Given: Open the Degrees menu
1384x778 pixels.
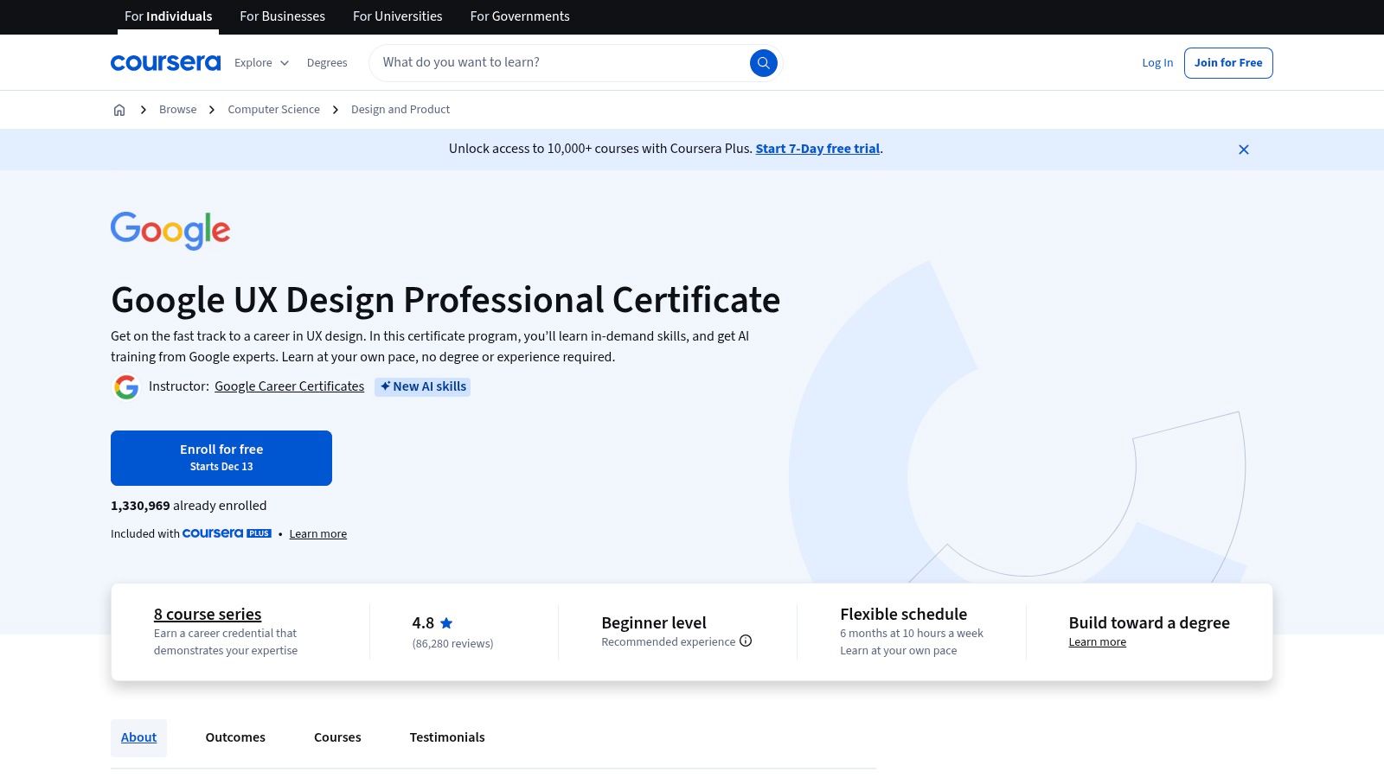Looking at the screenshot, I should click(x=327, y=62).
